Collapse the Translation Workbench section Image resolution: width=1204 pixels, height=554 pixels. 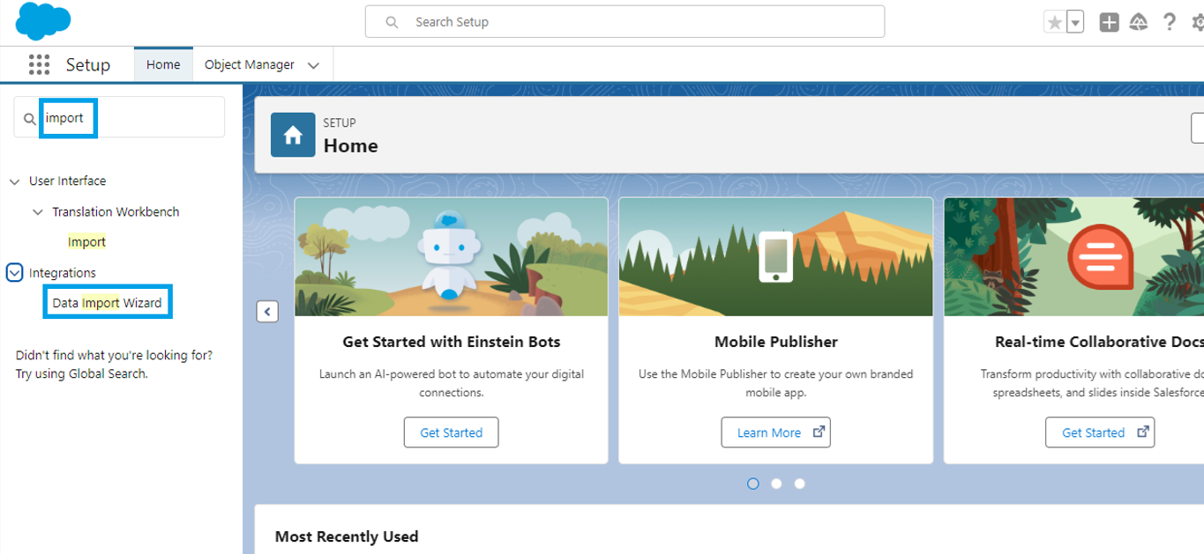tap(37, 211)
